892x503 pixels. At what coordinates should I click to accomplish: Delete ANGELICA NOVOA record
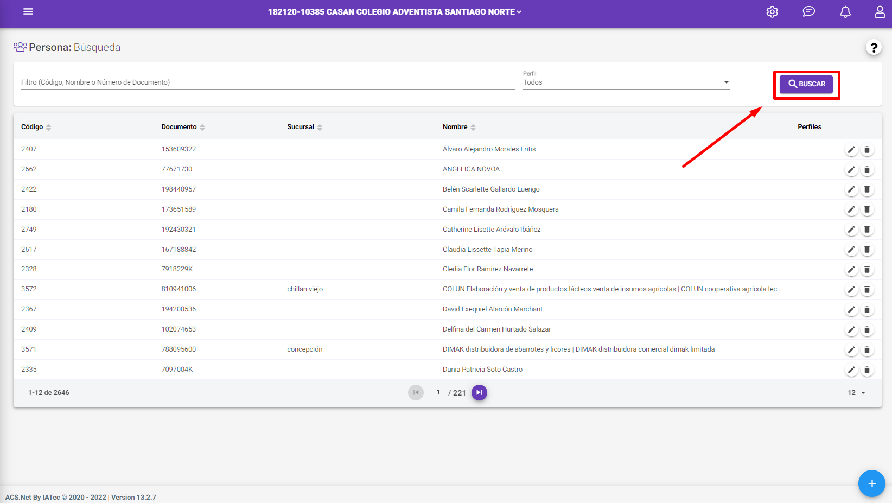click(867, 170)
